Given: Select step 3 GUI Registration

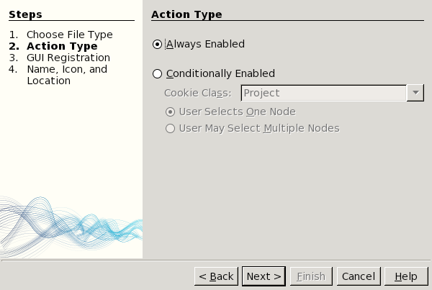Looking at the screenshot, I should point(68,58).
